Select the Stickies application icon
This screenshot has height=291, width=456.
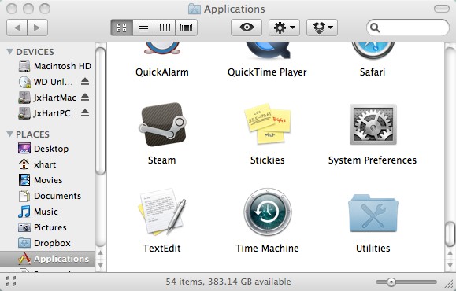coord(268,124)
